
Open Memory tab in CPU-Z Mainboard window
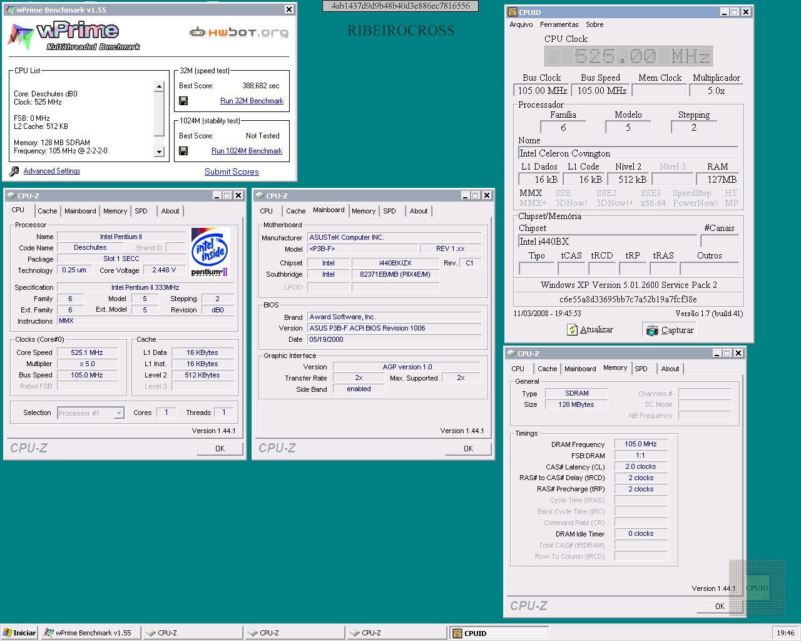[363, 211]
